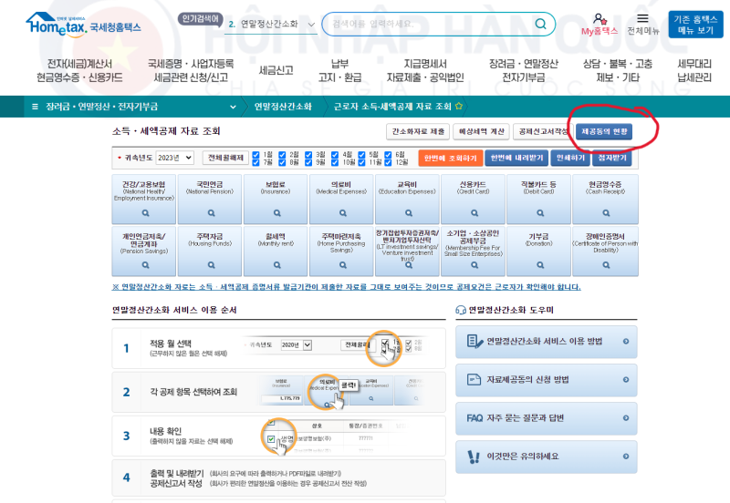Click the search magnifier icon in search bar
The height and width of the screenshot is (503, 730).
click(x=541, y=24)
